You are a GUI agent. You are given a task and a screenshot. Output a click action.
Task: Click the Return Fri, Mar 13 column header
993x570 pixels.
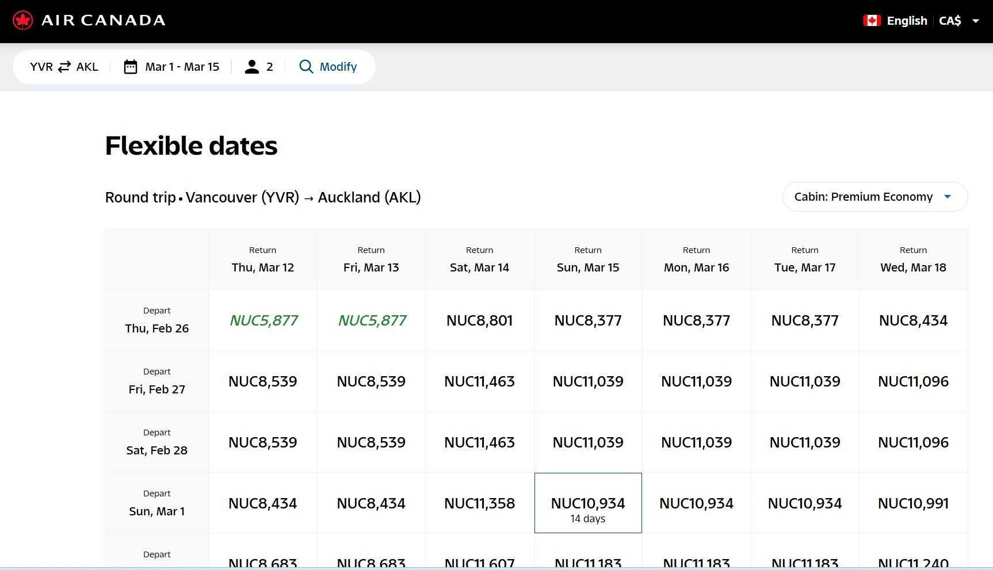click(371, 259)
